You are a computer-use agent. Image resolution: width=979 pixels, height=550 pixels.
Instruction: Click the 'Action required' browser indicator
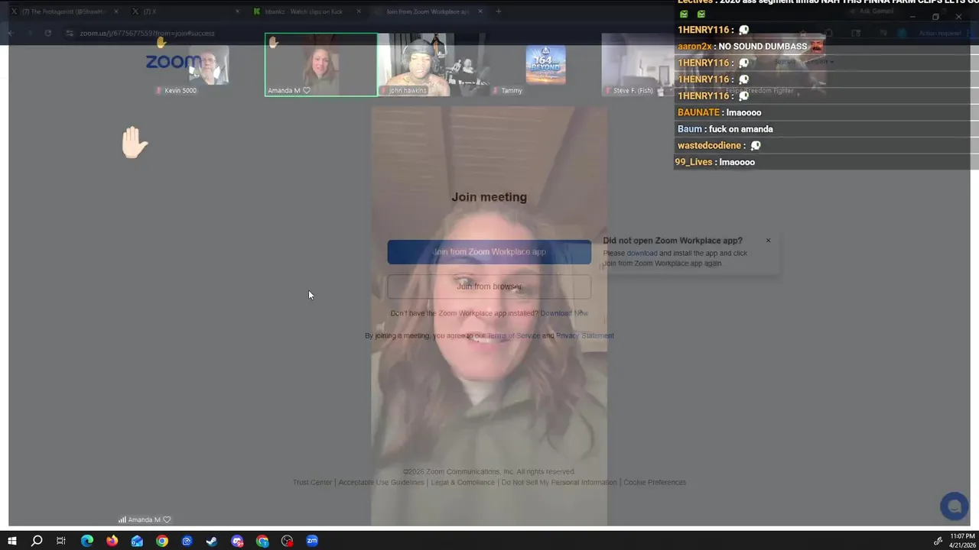click(940, 33)
